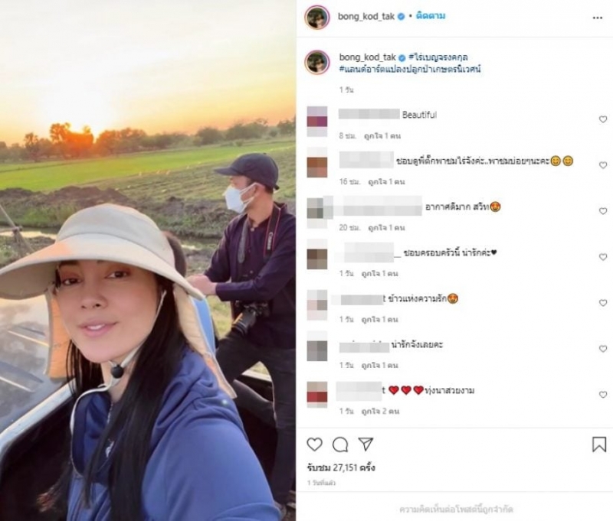Share the post via paper plane icon
Viewport: 613px width, 521px height.
pos(366,444)
